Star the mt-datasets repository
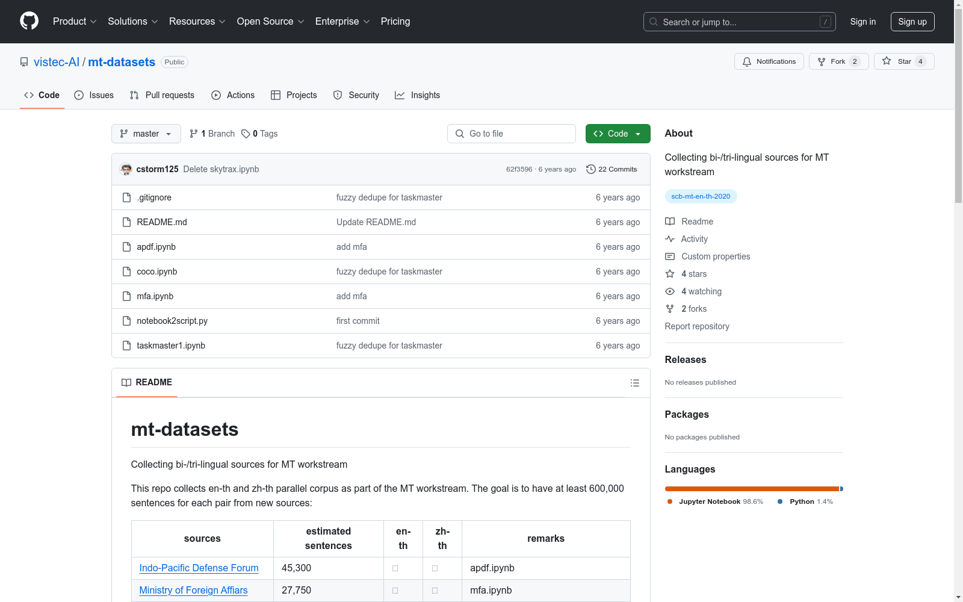 coord(904,61)
